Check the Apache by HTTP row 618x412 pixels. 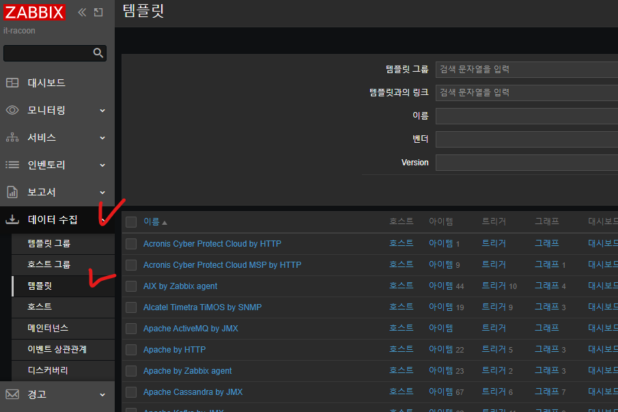pyautogui.click(x=131, y=350)
